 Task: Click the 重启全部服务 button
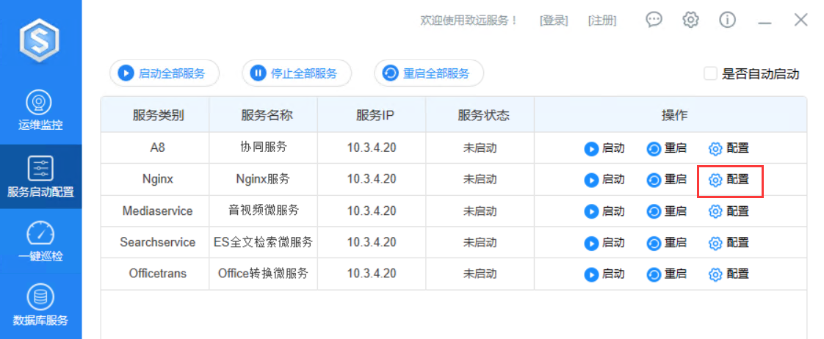429,73
